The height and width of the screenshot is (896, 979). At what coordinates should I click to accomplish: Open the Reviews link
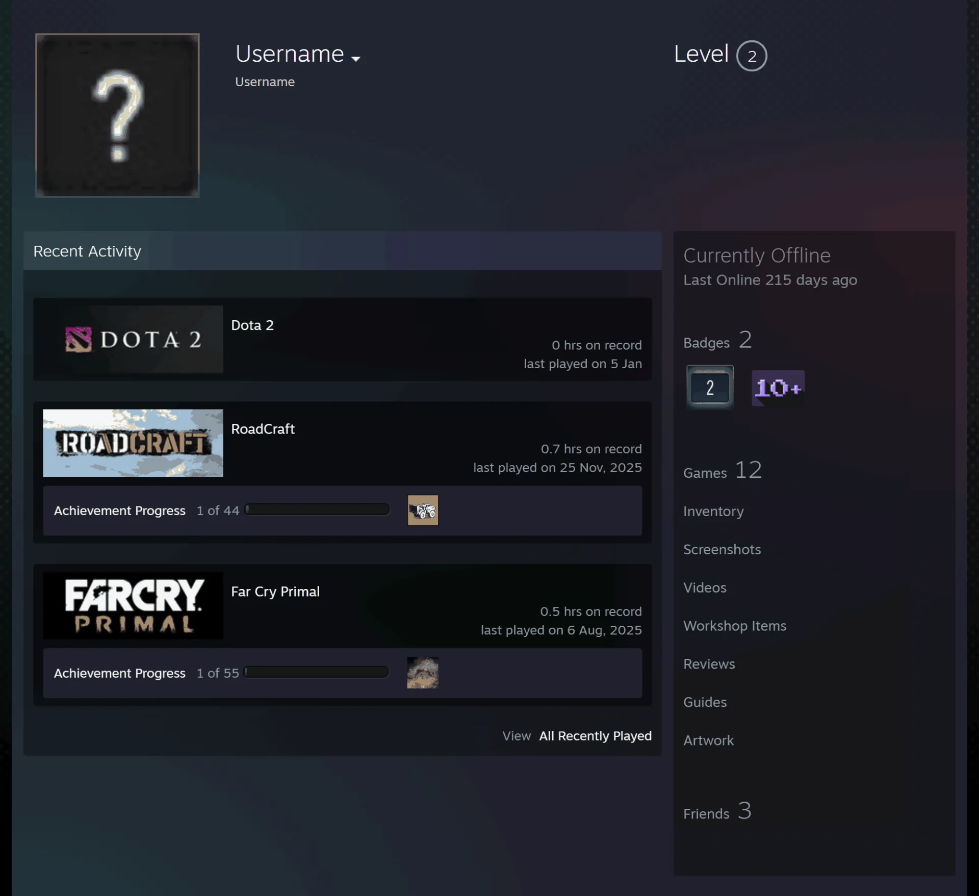(709, 664)
